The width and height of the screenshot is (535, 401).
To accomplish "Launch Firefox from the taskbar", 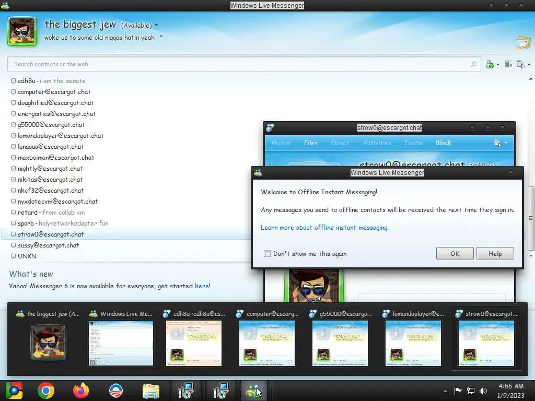I will tap(81, 391).
